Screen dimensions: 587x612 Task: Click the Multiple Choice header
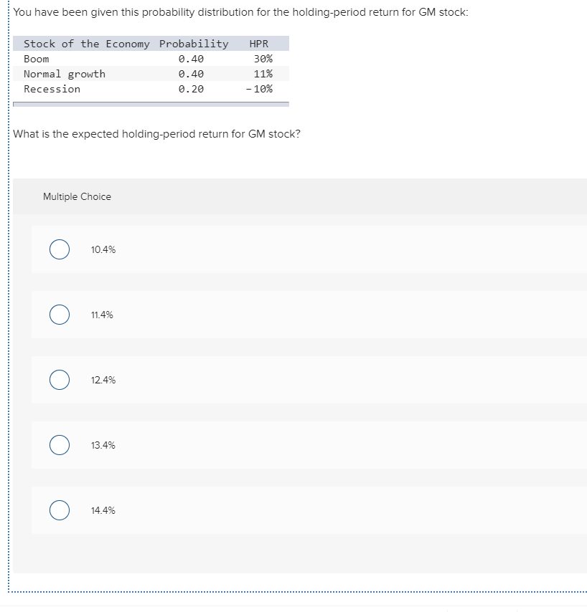coord(77,196)
